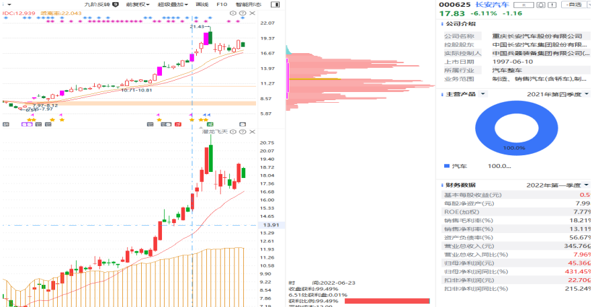This screenshot has height=307, width=594.
Task: Click the -自选 watchlist button
Action: [574, 5]
